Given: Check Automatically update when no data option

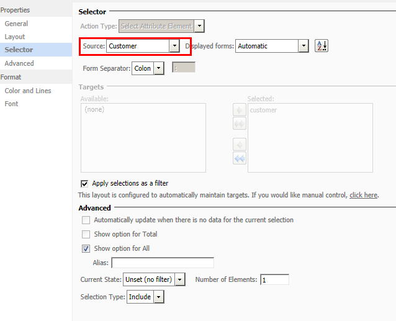Looking at the screenshot, I should tap(86, 220).
